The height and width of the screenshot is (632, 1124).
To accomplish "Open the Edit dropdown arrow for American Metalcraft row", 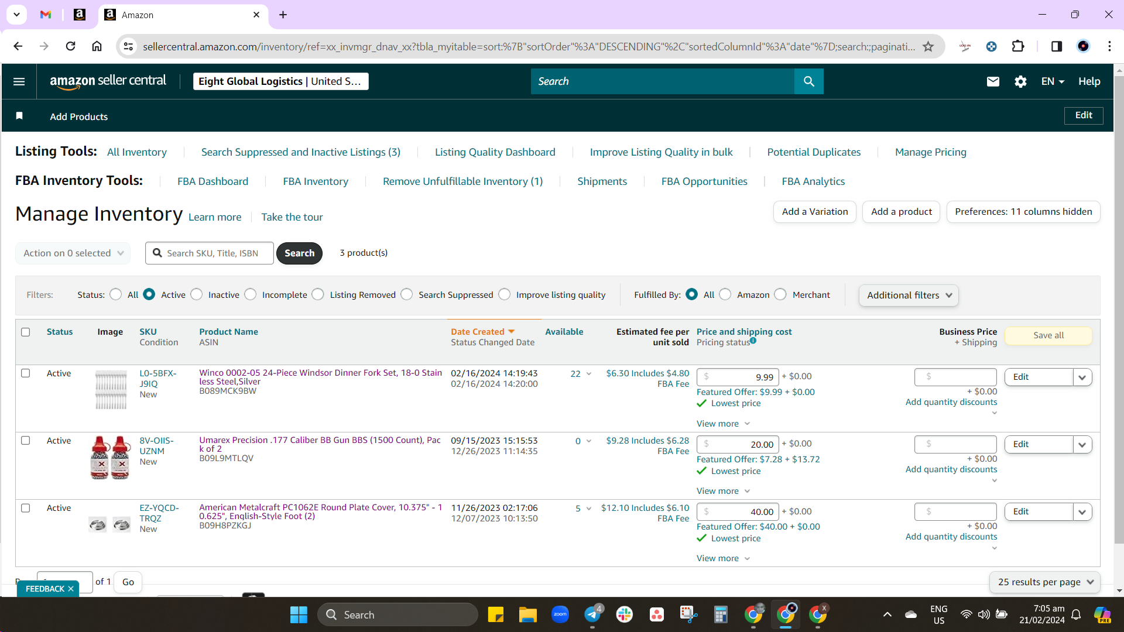I will coord(1082,512).
